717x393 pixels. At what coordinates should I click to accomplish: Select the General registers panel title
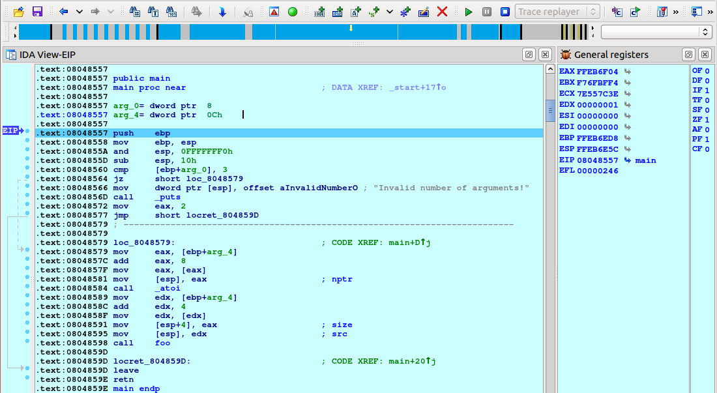611,55
